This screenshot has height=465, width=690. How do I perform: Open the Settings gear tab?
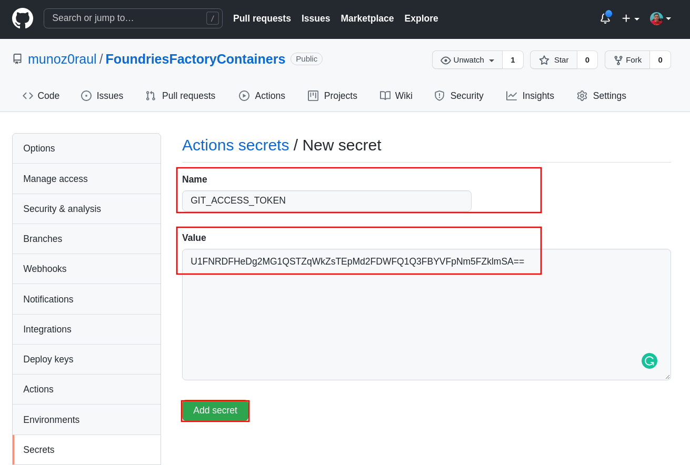[601, 96]
